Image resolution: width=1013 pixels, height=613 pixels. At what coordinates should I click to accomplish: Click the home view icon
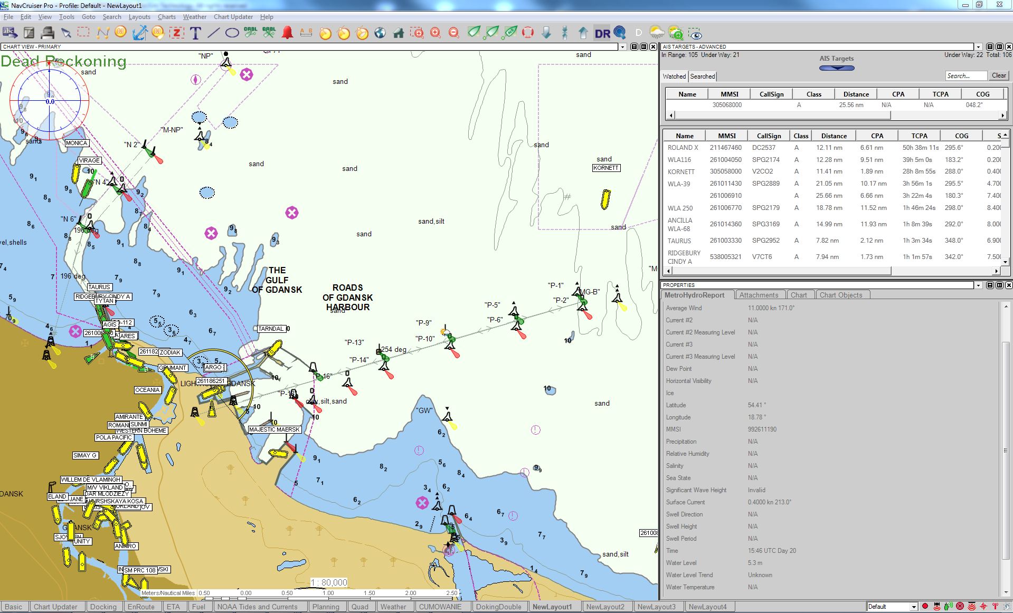[399, 33]
